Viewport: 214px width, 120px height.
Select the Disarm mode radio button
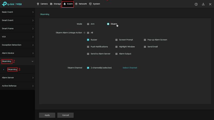pos(108,24)
